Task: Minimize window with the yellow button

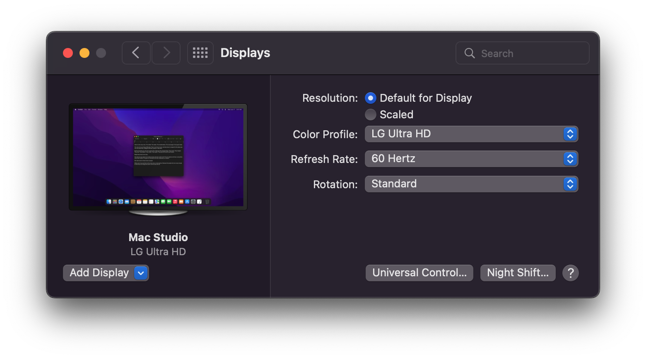Action: (84, 53)
